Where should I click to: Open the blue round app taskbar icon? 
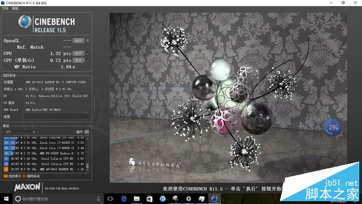[163, 199]
